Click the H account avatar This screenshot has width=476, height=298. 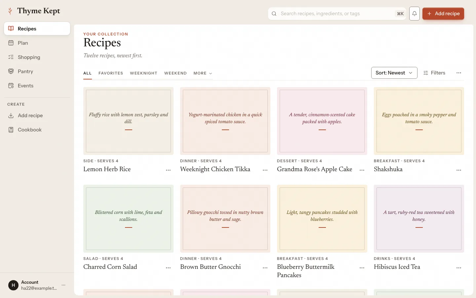(13, 285)
